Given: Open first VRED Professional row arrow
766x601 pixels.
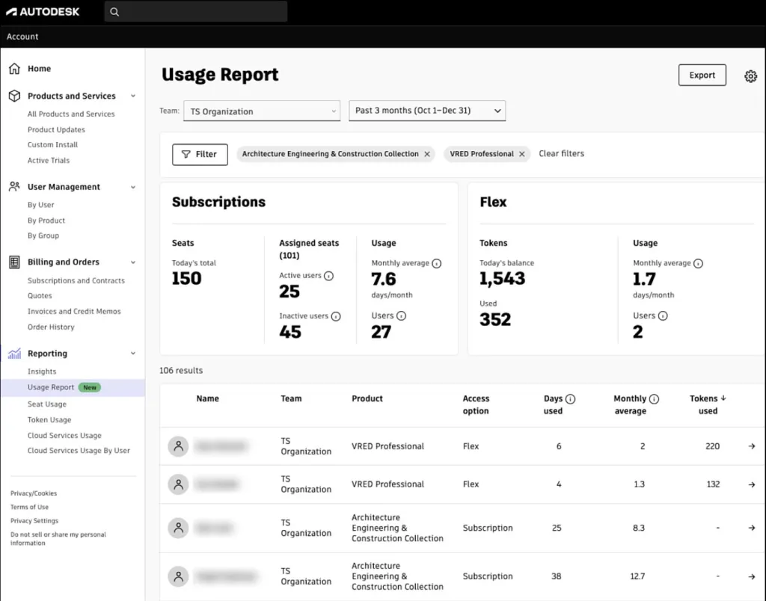Looking at the screenshot, I should point(751,446).
